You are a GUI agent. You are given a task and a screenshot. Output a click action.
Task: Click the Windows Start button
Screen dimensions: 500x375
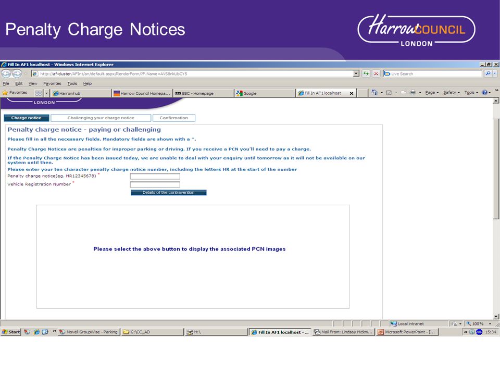click(11, 332)
